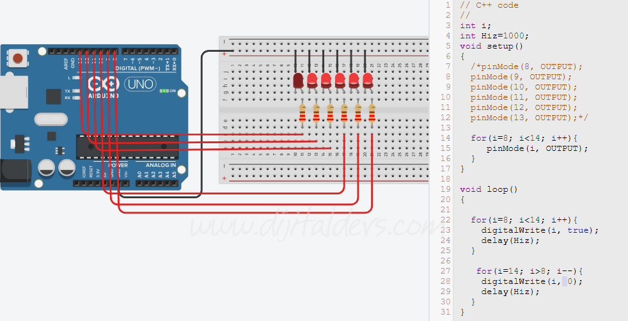This screenshot has height=321, width=628.
Task: Click commented line 'pinMode(13, OUTPUT);*/'
Action: [x=529, y=118]
